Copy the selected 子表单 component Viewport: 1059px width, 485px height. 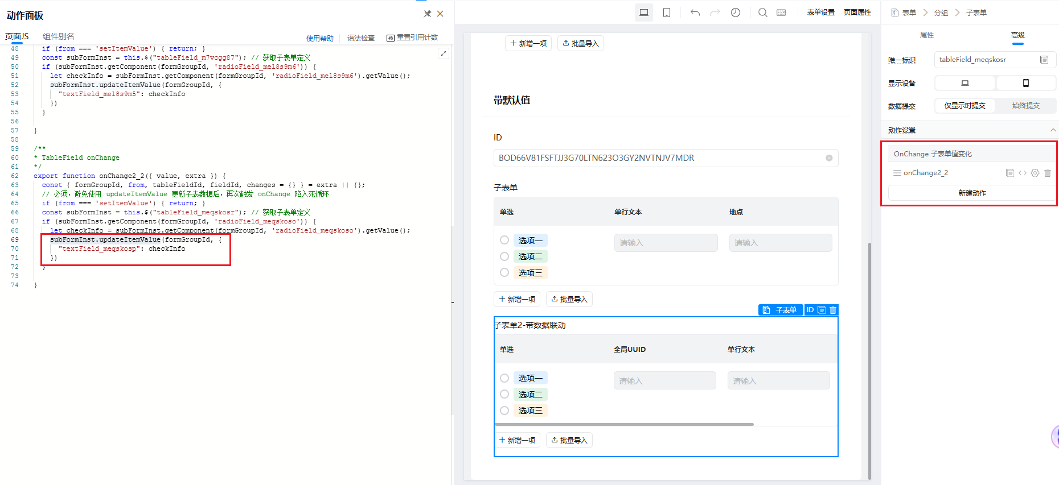822,310
